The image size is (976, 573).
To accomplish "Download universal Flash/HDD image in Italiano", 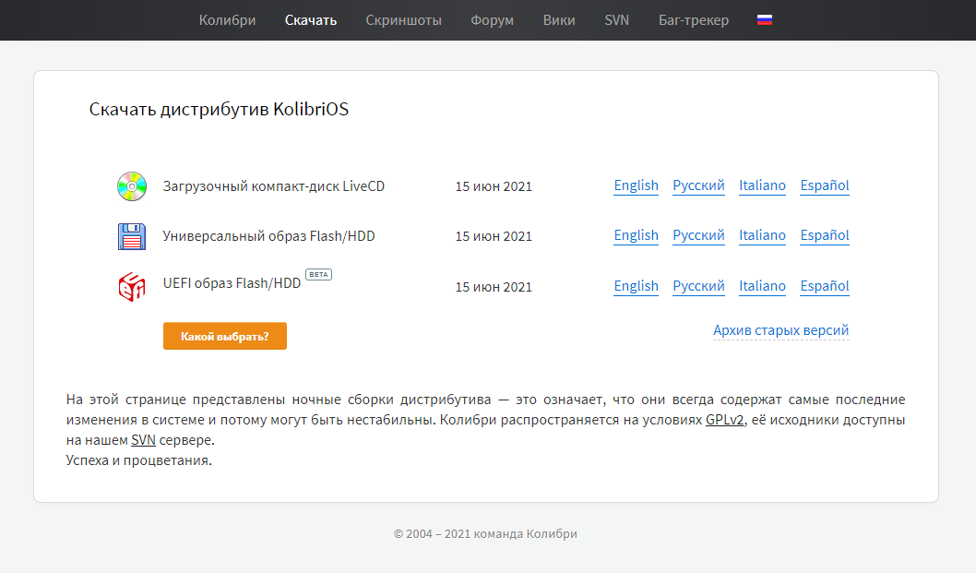I will pyautogui.click(x=762, y=235).
